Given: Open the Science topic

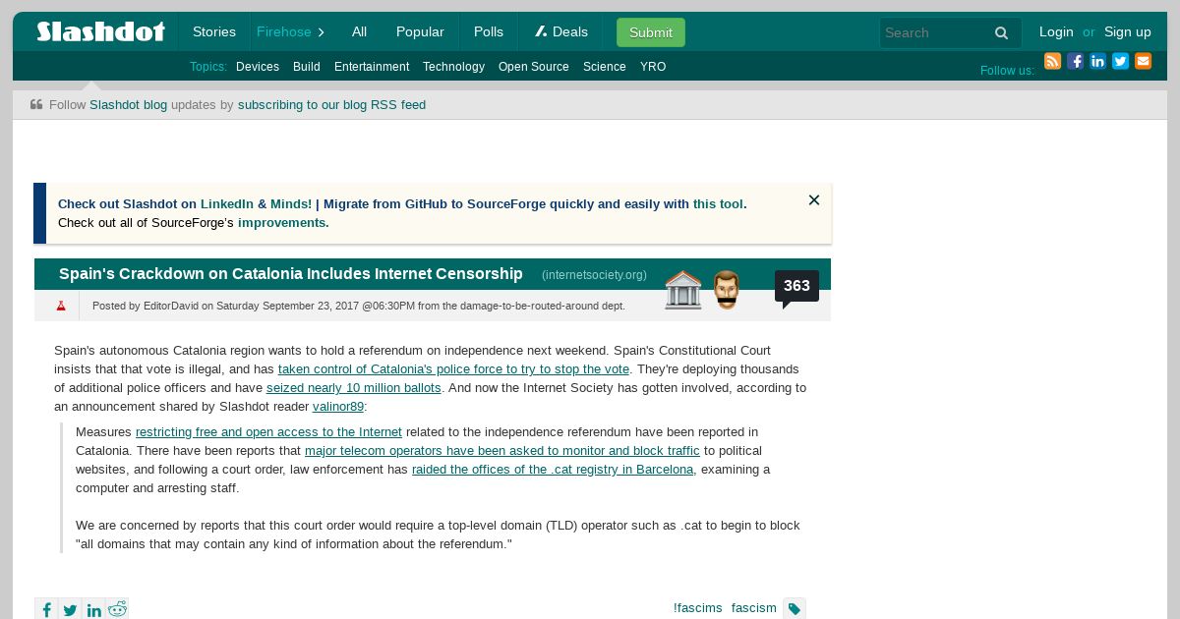Looking at the screenshot, I should 605,67.
